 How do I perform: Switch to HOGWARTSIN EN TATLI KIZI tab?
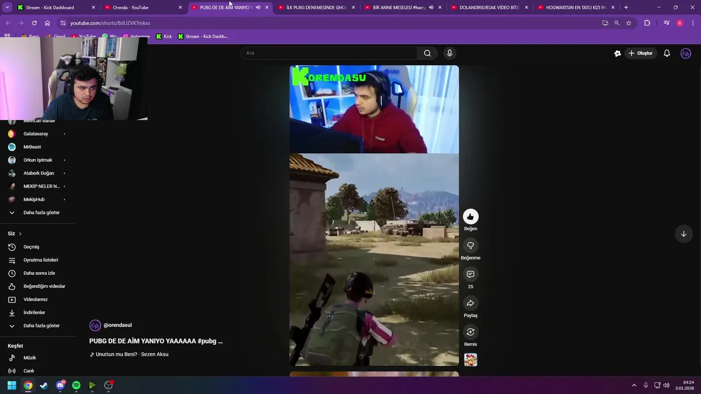[575, 8]
